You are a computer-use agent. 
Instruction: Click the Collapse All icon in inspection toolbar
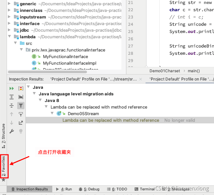[x=12, y=106]
